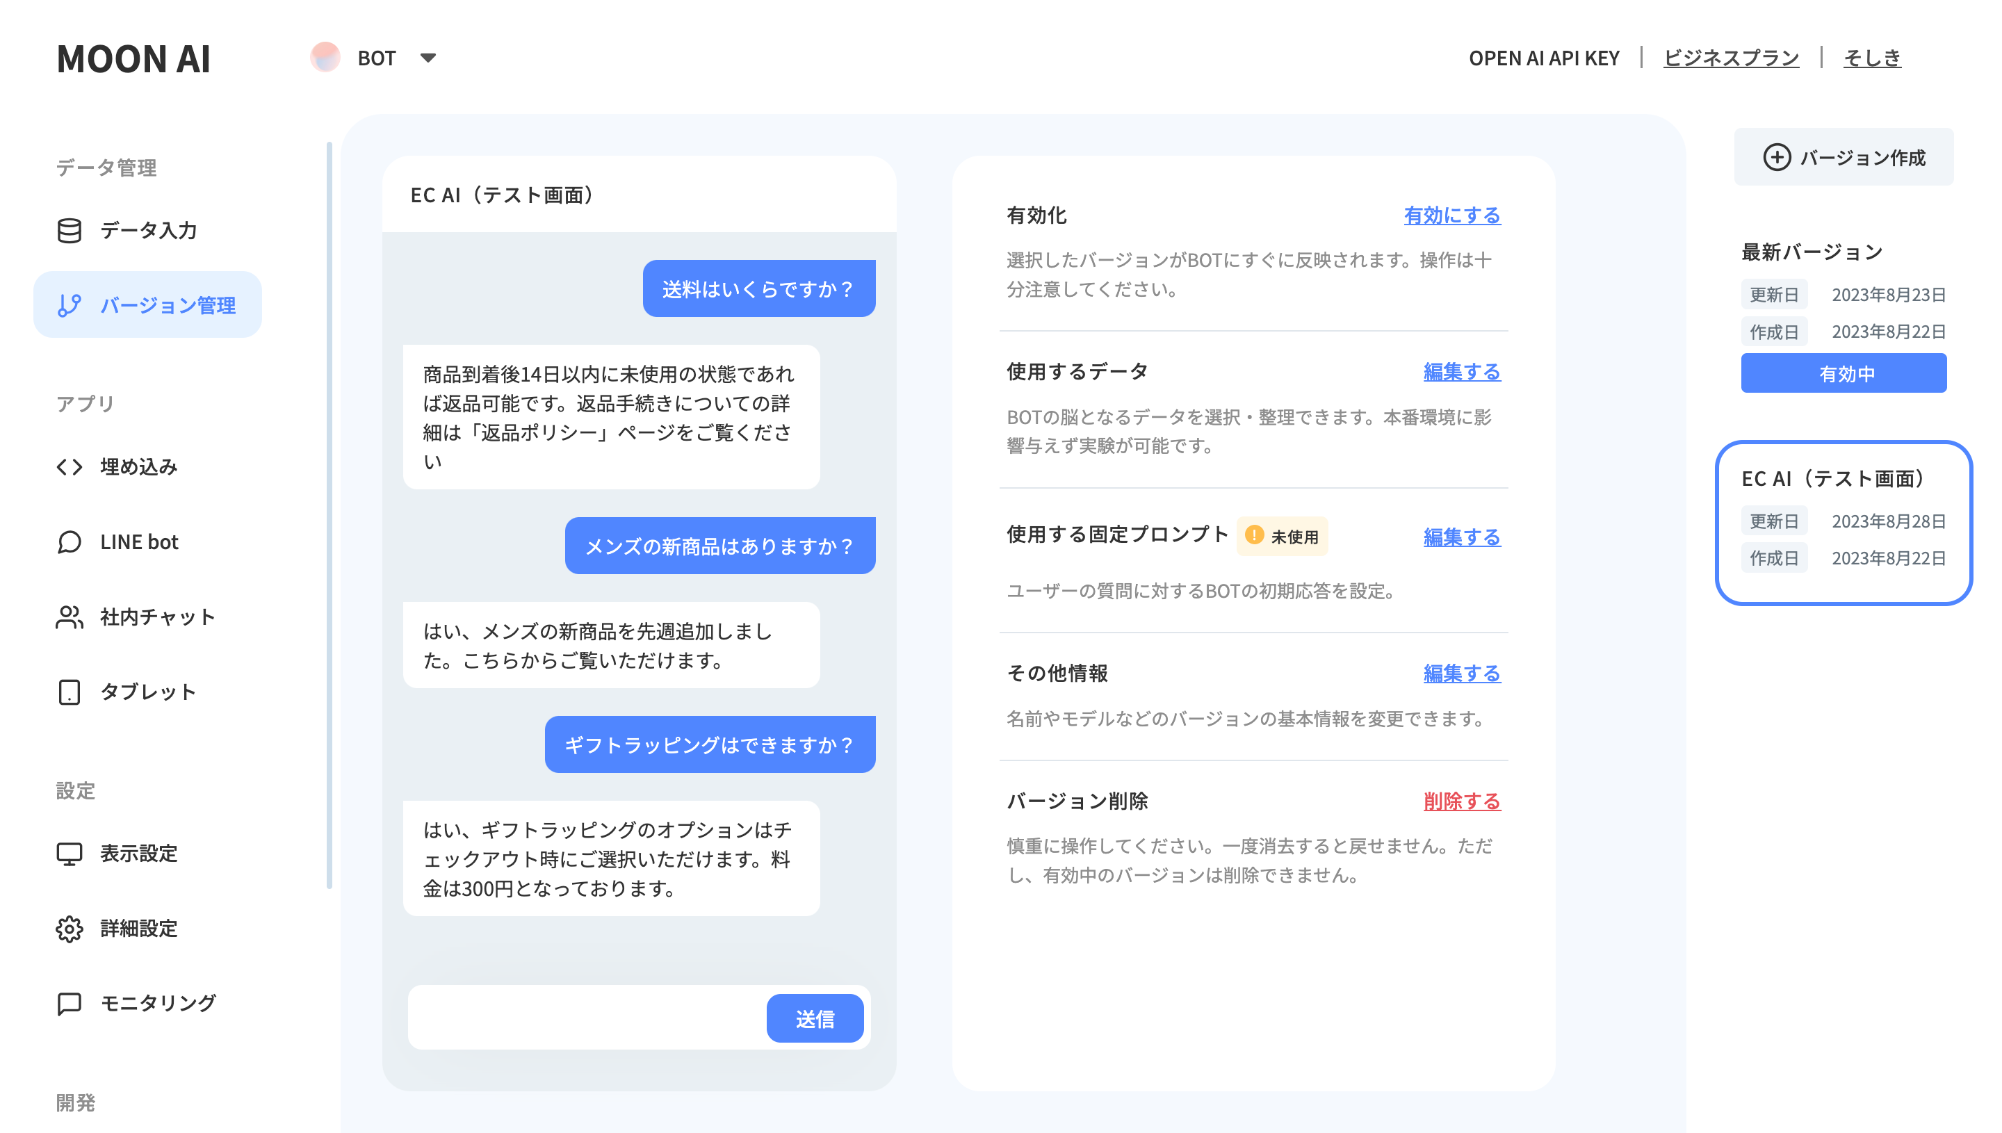Click the plus icon in バージョン作成
Image resolution: width=2002 pixels, height=1133 pixels.
pyautogui.click(x=1776, y=157)
